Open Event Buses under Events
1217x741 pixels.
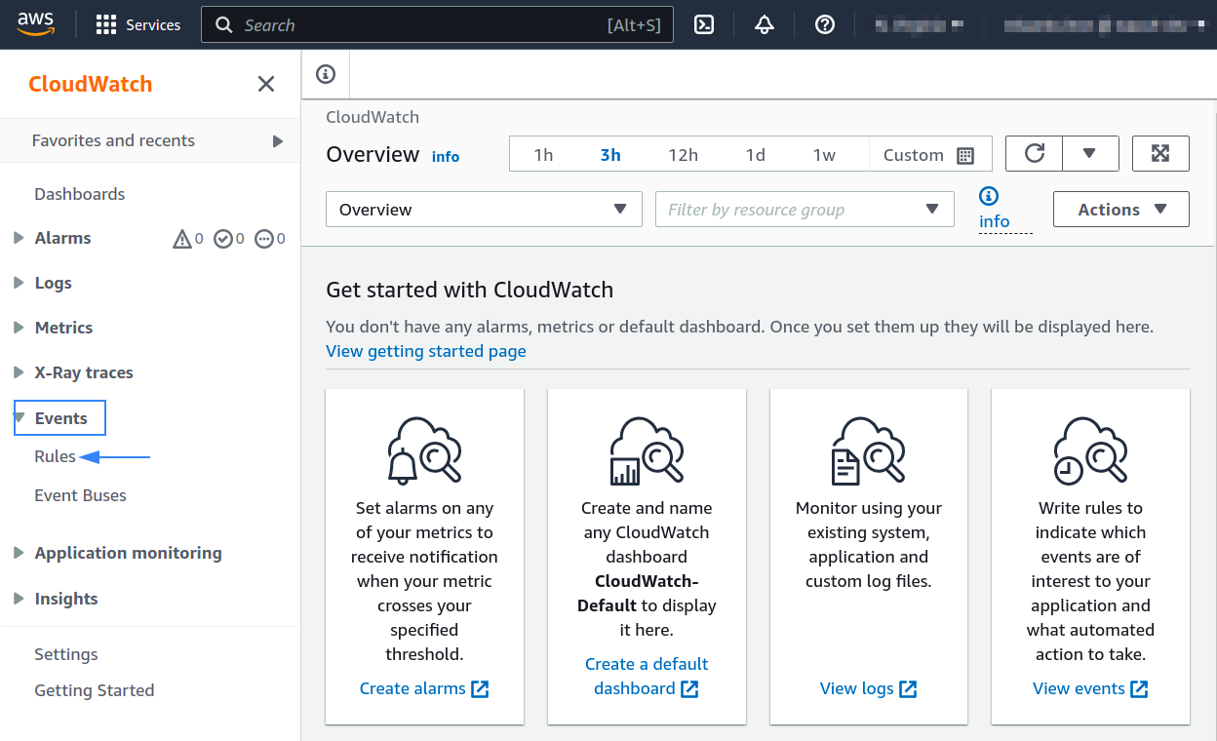[x=80, y=495]
